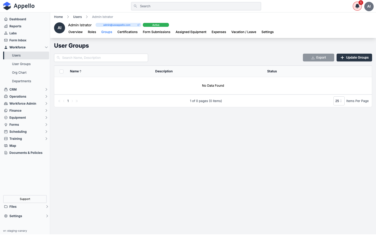Screen dimensions: 376x239
Task: Click the Workforce person icon
Action: [6, 47]
